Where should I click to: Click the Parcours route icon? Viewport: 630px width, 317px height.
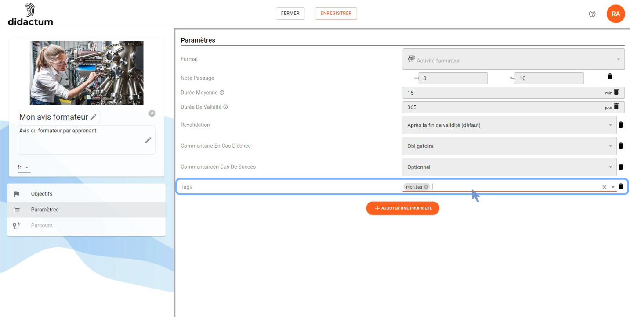[17, 225]
